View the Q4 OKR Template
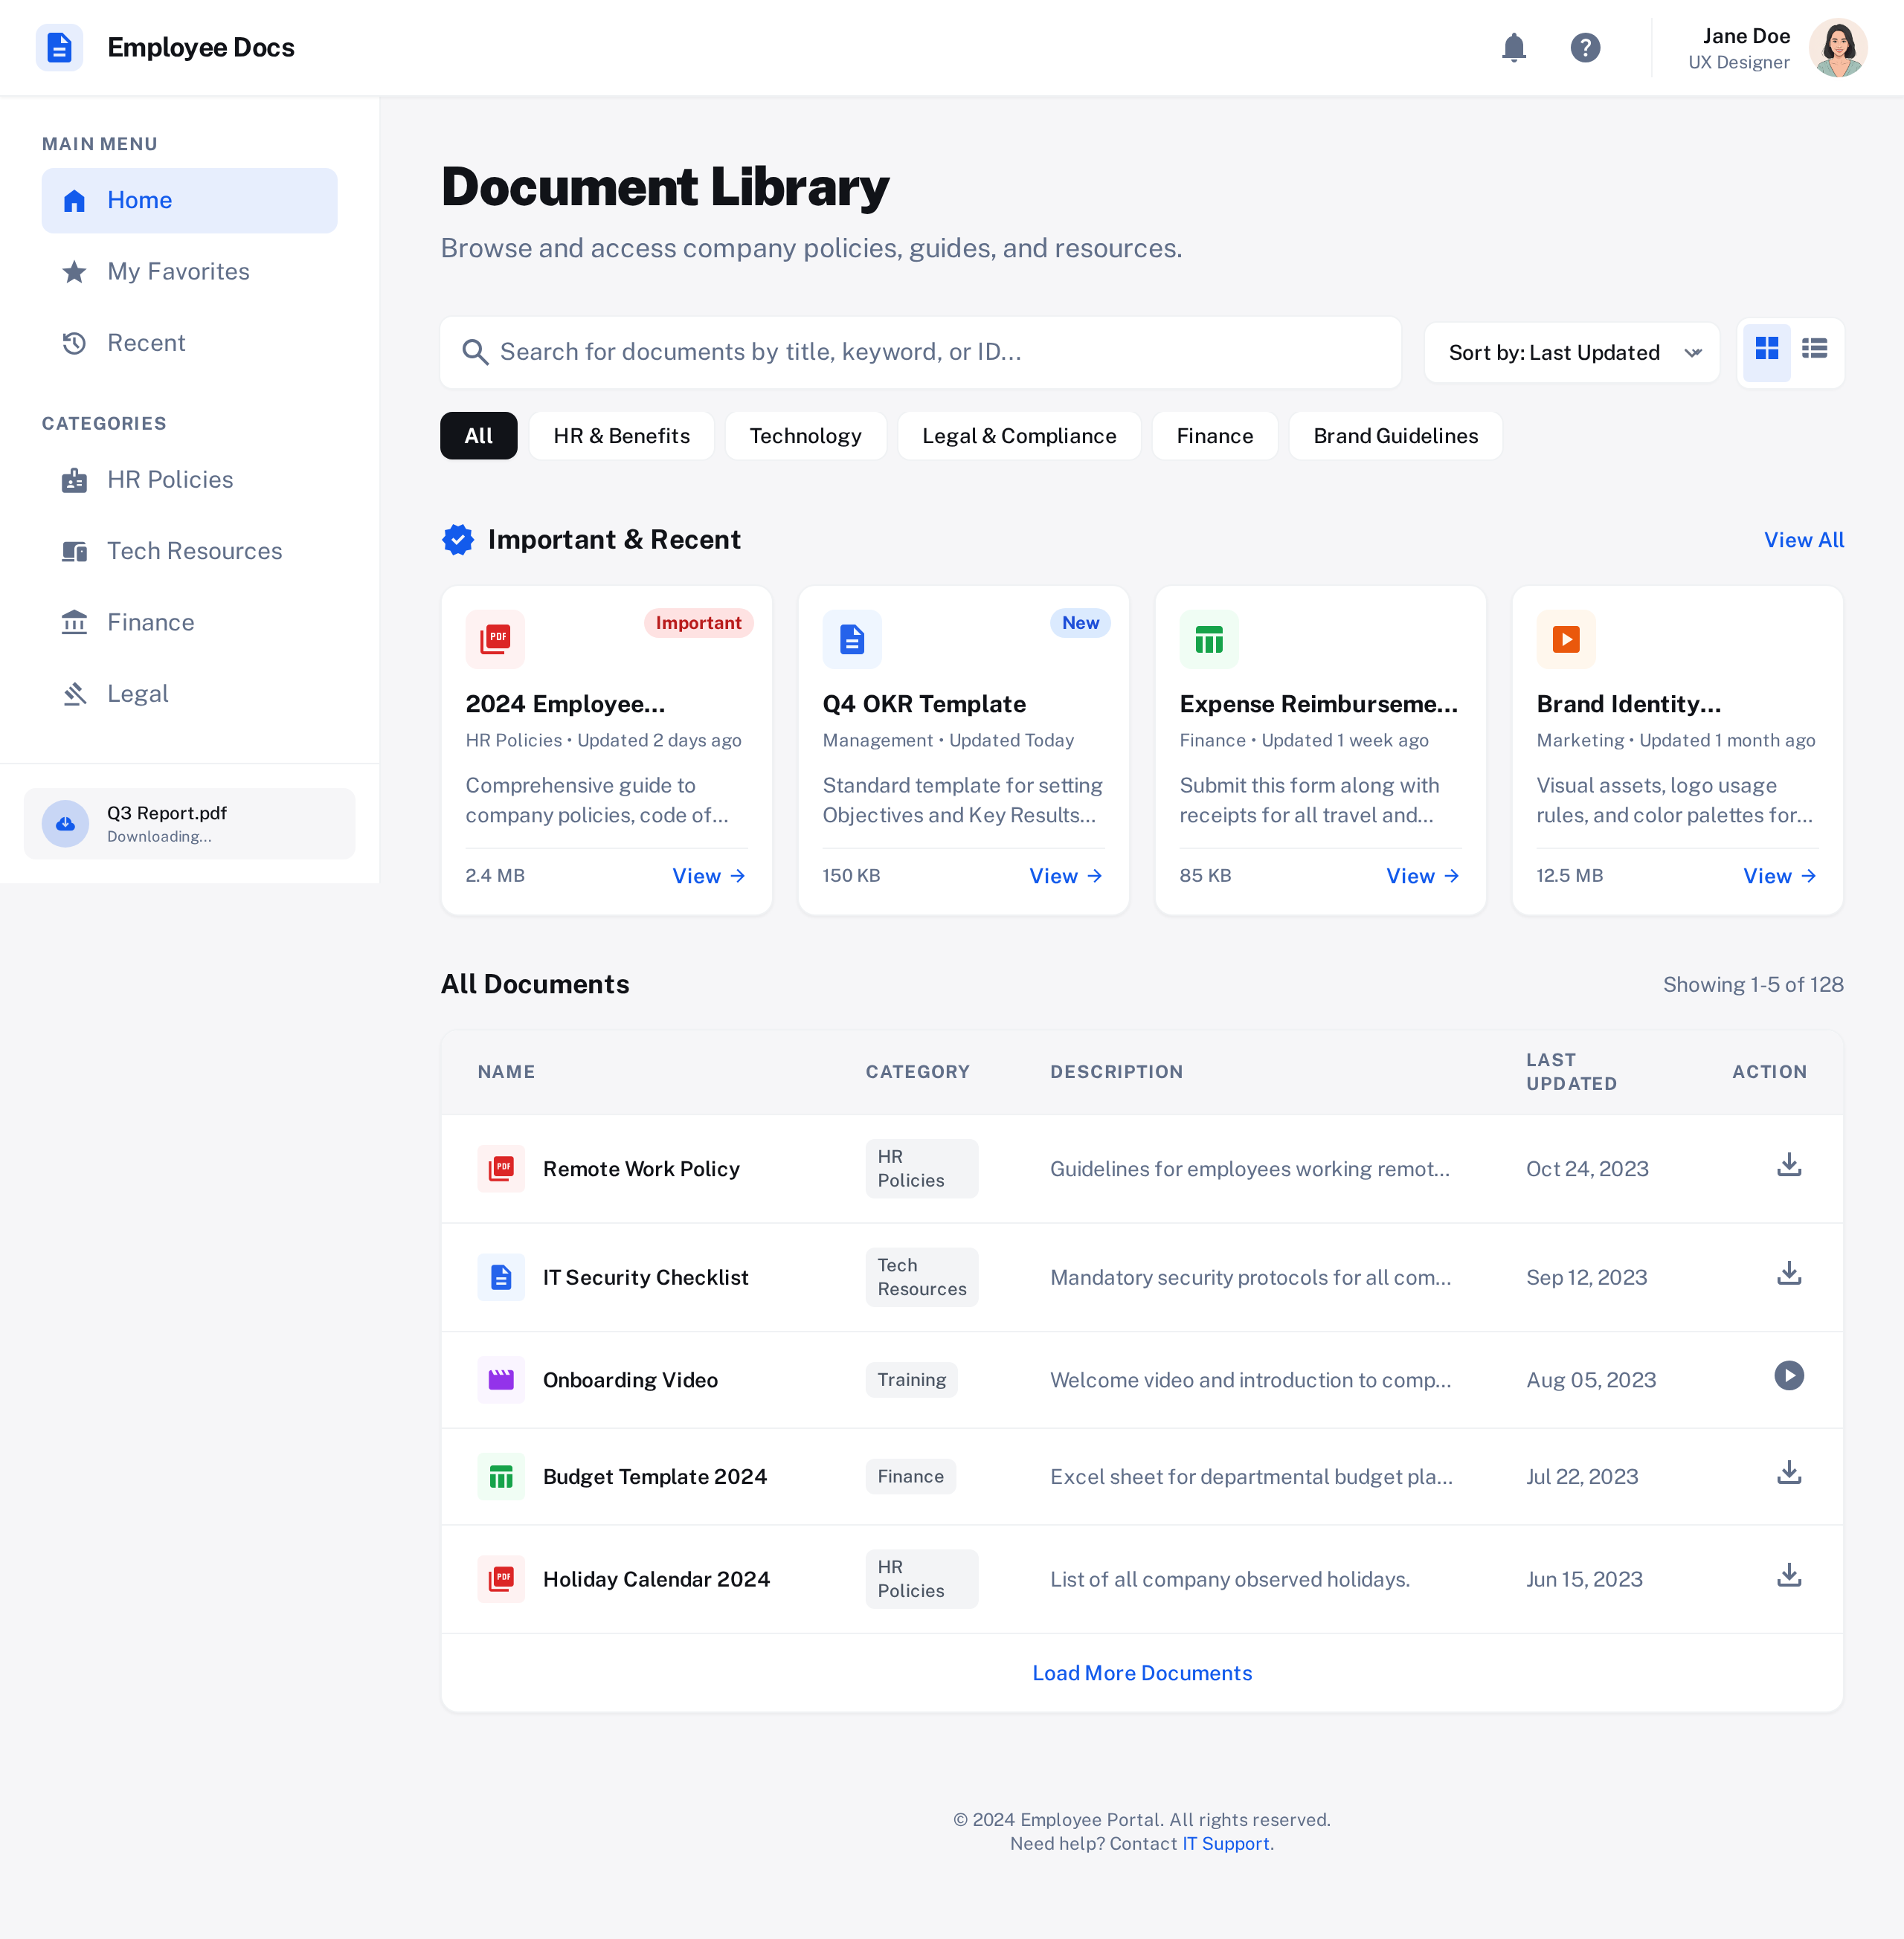Screen dimensions: 1904x1939 tap(1066, 876)
